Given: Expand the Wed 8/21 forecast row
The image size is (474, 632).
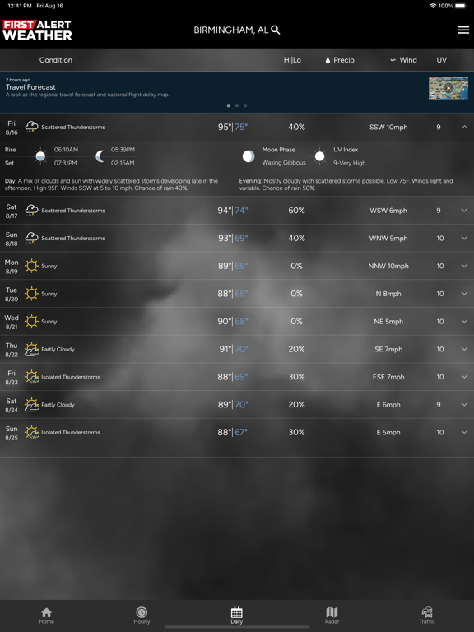Looking at the screenshot, I should (464, 322).
